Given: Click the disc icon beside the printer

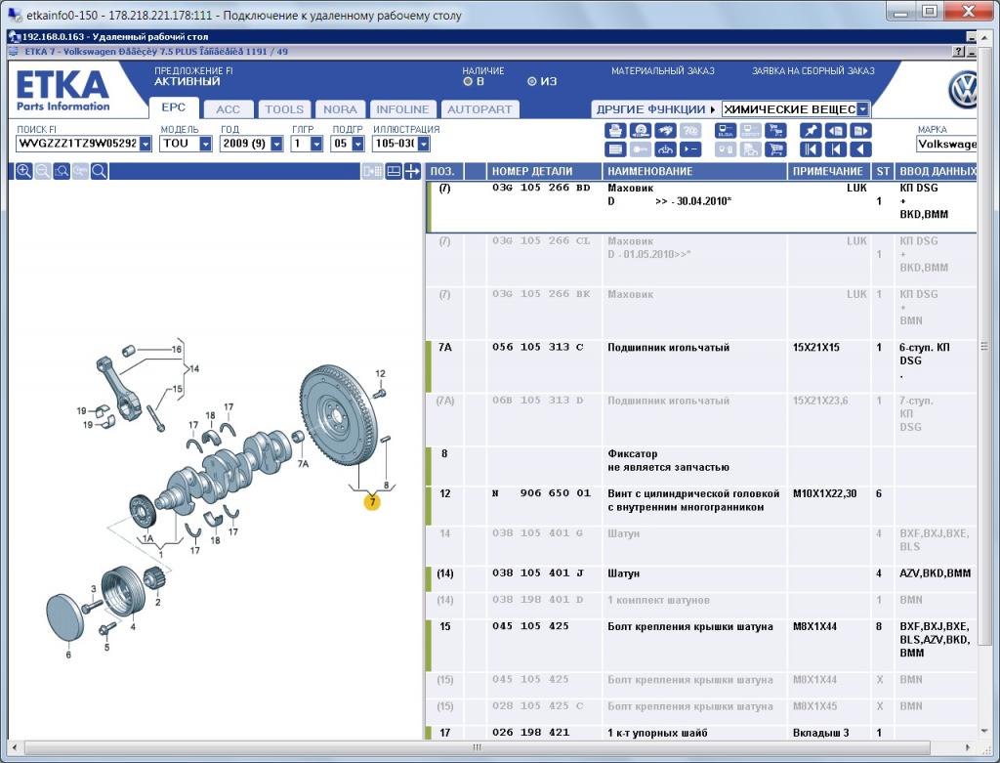Looking at the screenshot, I should click(x=641, y=131).
